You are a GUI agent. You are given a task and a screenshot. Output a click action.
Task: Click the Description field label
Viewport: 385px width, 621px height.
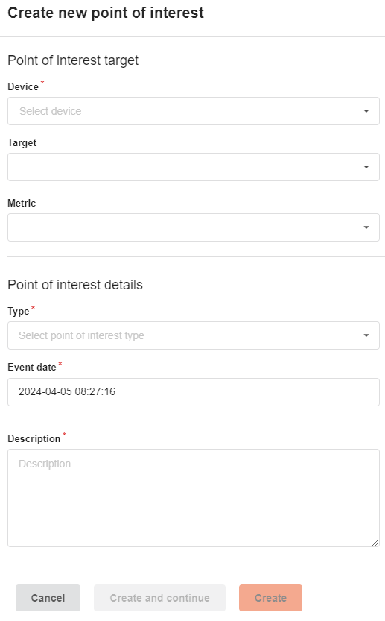34,439
